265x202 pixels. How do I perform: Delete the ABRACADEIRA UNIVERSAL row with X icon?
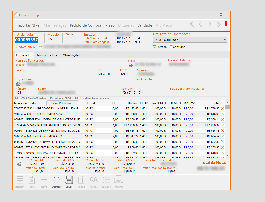(223, 108)
